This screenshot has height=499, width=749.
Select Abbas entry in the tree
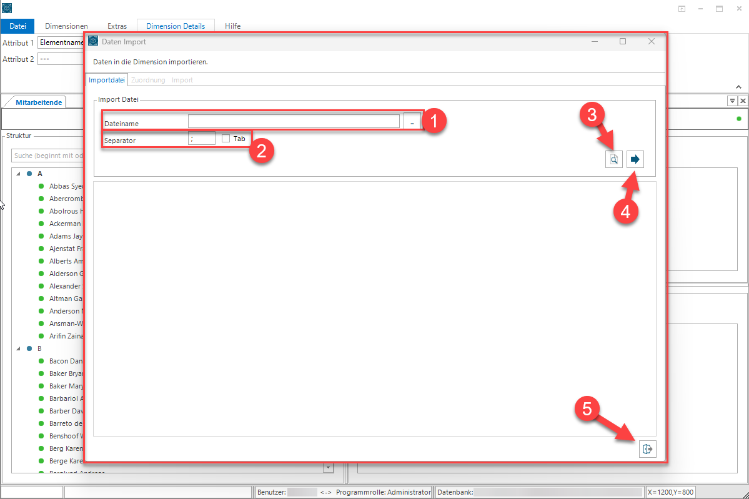(66, 186)
